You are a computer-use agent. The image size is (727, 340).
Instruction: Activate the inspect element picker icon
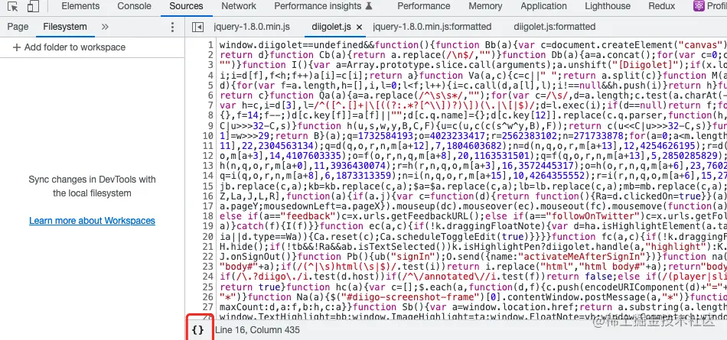13,6
